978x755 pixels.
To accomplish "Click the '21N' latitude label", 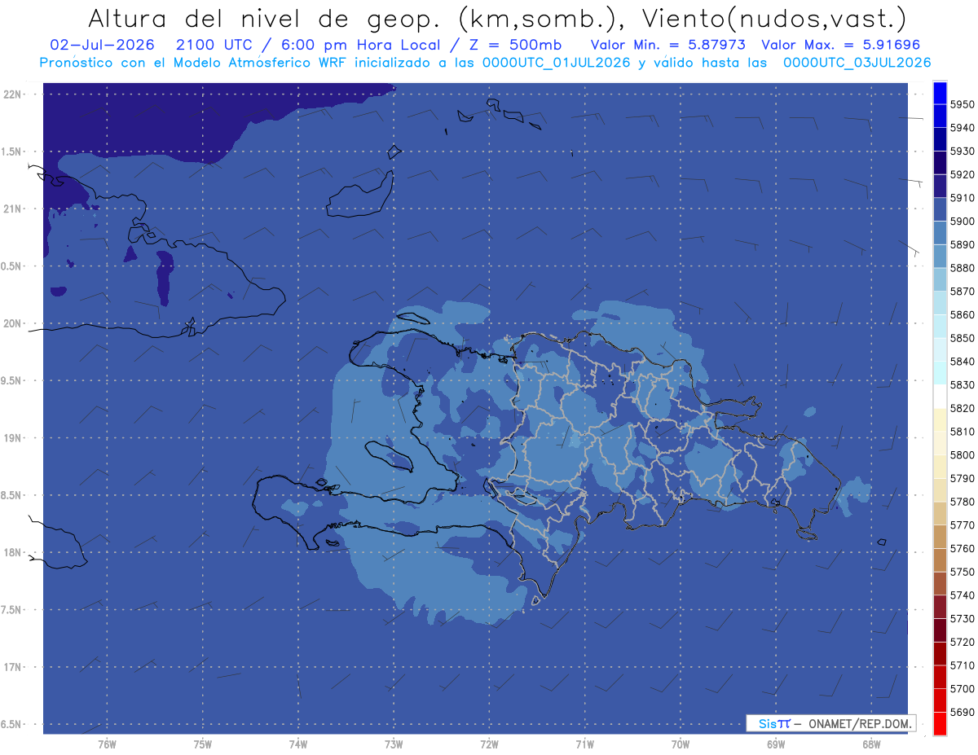I will (13, 209).
